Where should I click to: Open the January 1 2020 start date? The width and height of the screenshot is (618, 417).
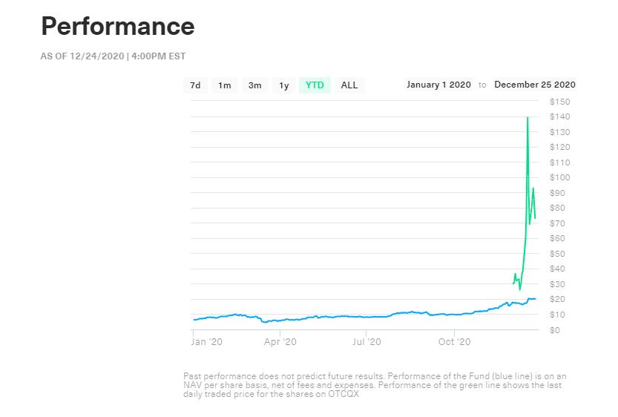tap(438, 85)
